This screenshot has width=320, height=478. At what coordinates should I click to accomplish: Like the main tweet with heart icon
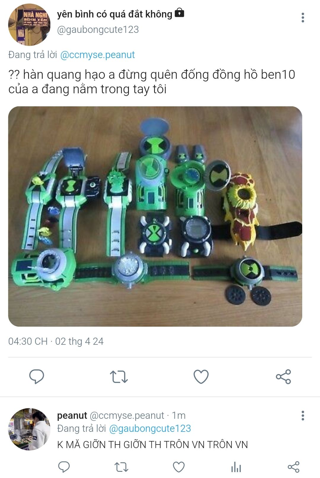201,377
